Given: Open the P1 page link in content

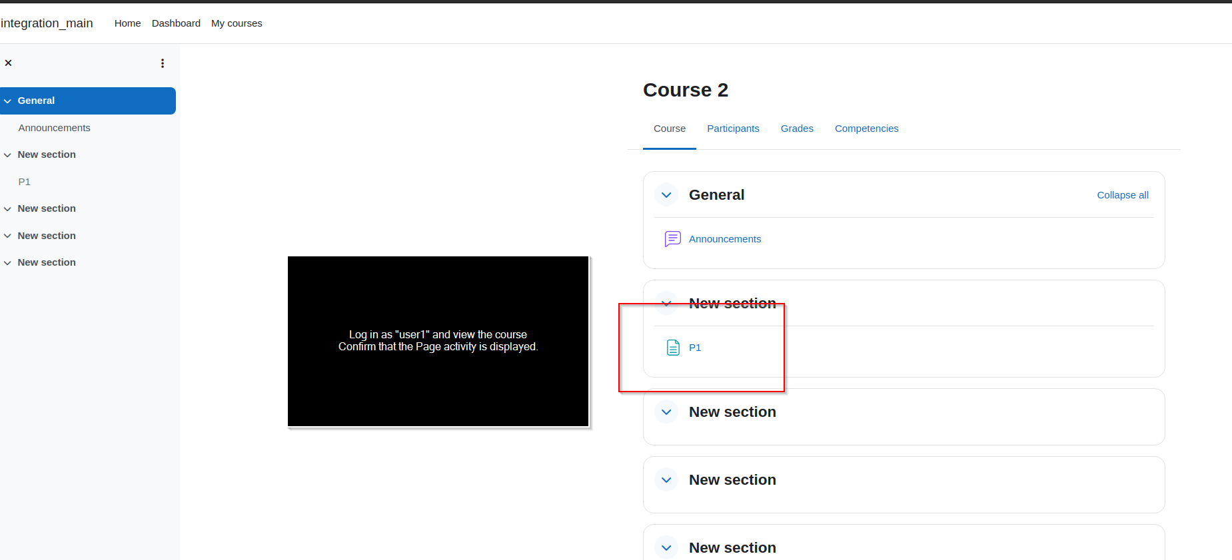Looking at the screenshot, I should pyautogui.click(x=695, y=348).
